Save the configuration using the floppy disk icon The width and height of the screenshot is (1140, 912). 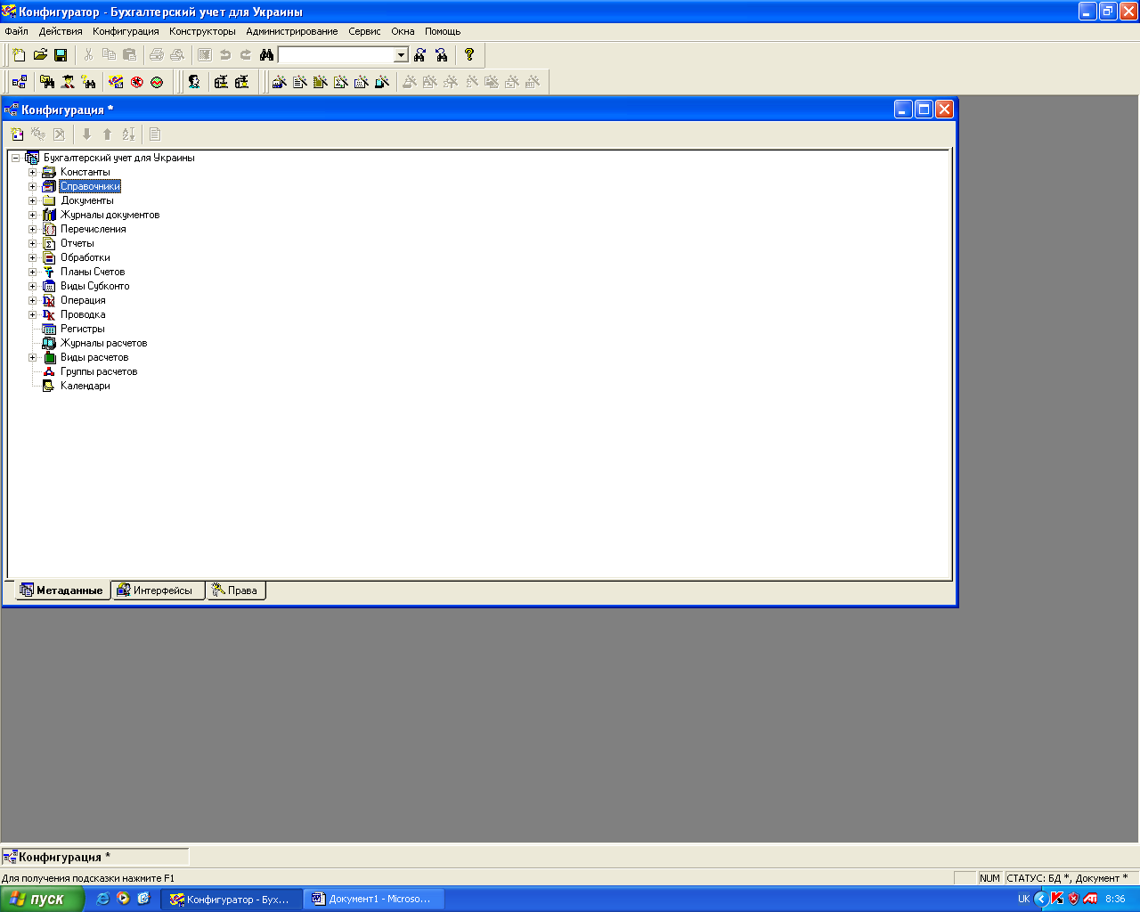61,55
